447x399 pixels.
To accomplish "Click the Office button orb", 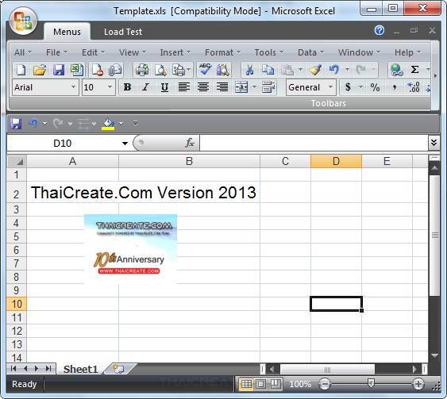I will 23,21.
